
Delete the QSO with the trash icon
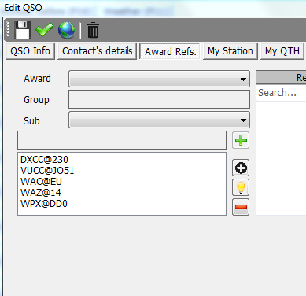pyautogui.click(x=93, y=30)
